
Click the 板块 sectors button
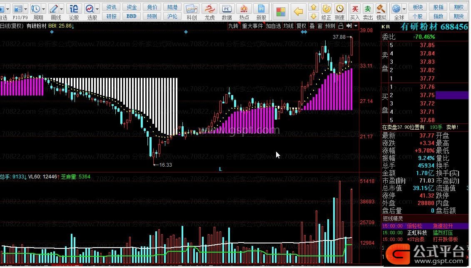pos(418,7)
